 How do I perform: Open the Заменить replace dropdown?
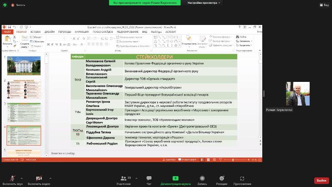point(244,41)
